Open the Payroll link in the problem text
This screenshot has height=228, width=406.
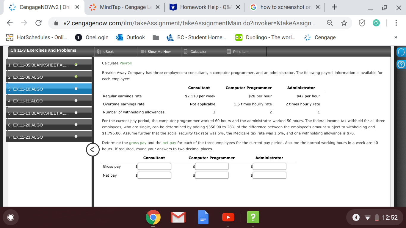(x=125, y=63)
